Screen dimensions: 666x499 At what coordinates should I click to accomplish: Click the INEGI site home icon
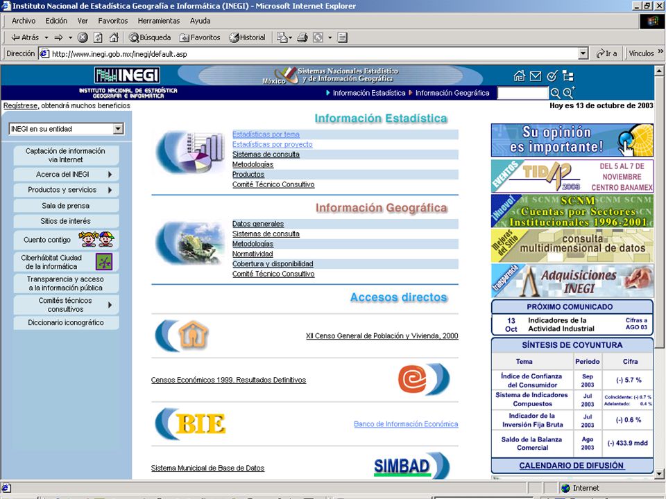(519, 76)
